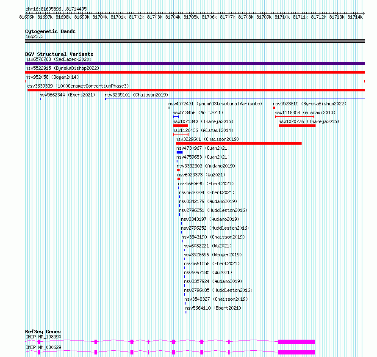
Task: Click nsv2796252 (Huddleston2016) label
Action: [216, 228]
